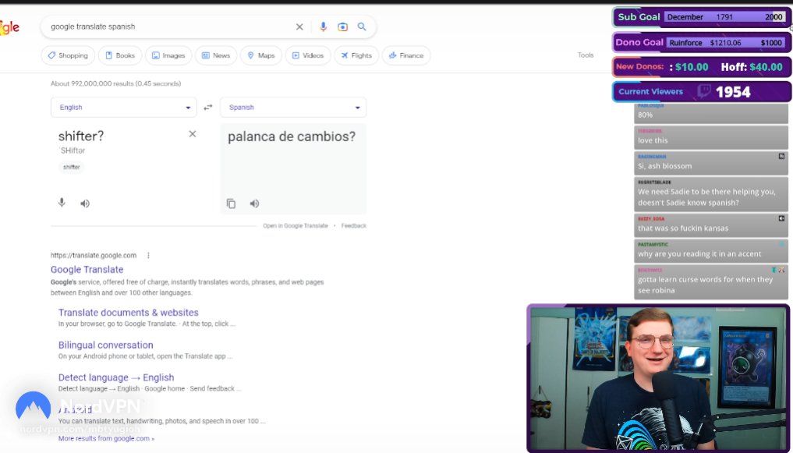Image resolution: width=793 pixels, height=453 pixels.
Task: Select the voice search microphone icon
Action: [323, 26]
